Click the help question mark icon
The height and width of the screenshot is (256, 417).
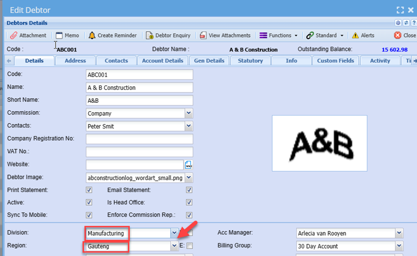pyautogui.click(x=414, y=23)
